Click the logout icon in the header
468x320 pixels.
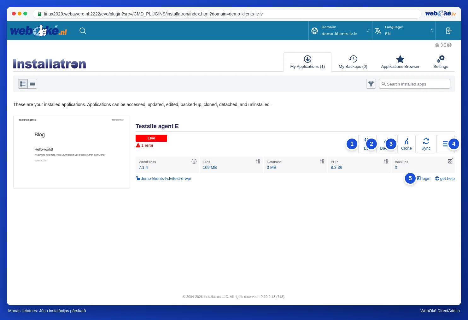449,31
